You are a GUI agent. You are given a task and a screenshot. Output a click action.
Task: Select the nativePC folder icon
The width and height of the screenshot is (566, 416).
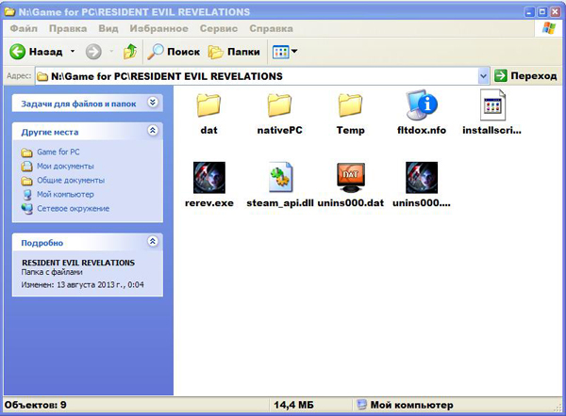coord(279,104)
